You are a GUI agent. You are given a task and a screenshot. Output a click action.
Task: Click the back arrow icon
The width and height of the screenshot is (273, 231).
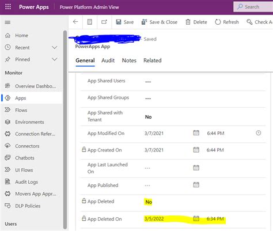75,22
